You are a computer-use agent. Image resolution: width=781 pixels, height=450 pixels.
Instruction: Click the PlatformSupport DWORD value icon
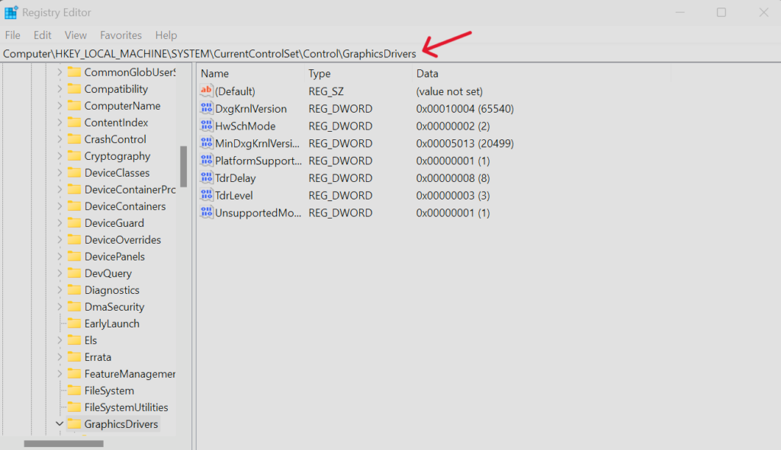point(206,161)
